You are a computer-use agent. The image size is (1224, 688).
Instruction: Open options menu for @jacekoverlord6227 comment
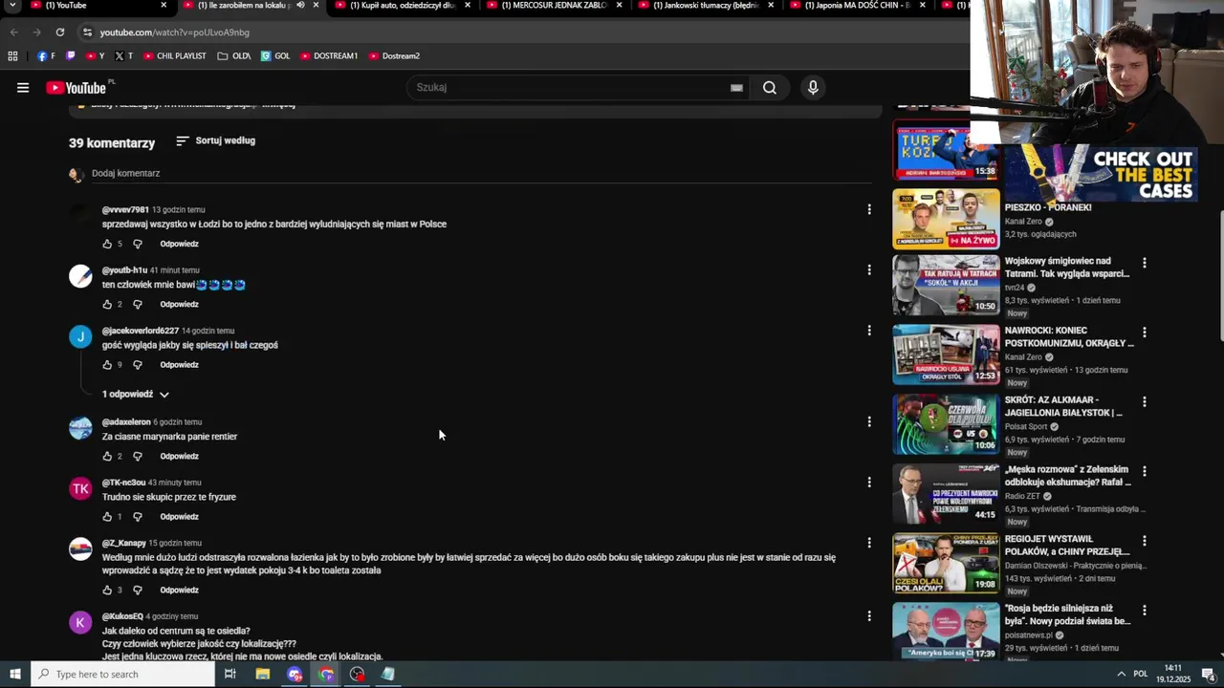click(x=869, y=331)
